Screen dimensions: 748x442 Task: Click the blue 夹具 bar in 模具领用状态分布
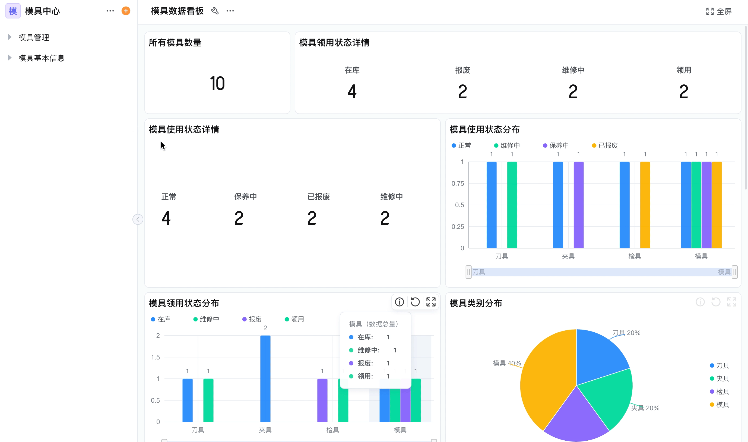265,378
